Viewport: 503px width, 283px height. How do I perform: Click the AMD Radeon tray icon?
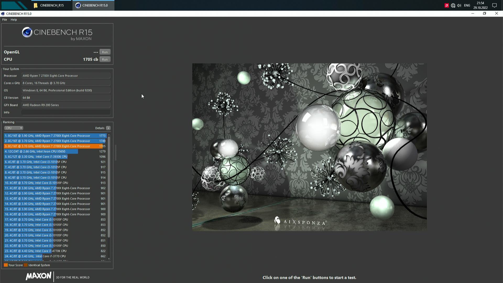pos(447,6)
